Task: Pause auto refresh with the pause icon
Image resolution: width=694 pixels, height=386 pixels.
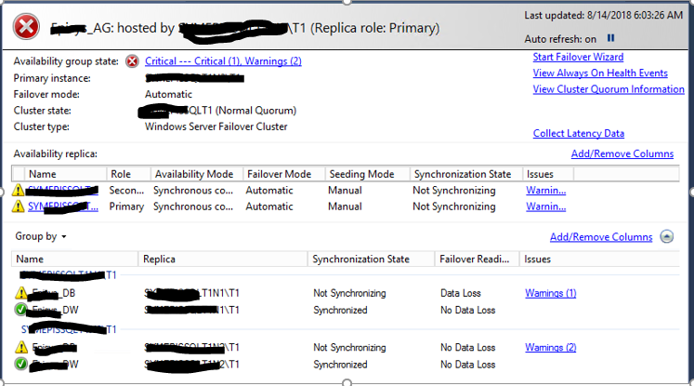Action: [610, 39]
